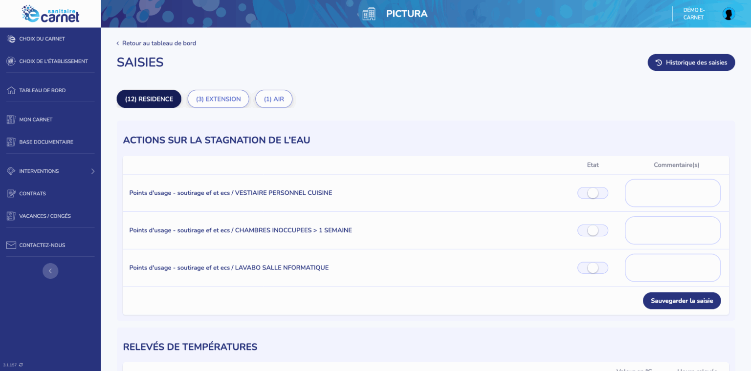Click the back chevron before Retour au tableau
Image resolution: width=751 pixels, height=371 pixels.
(117, 43)
